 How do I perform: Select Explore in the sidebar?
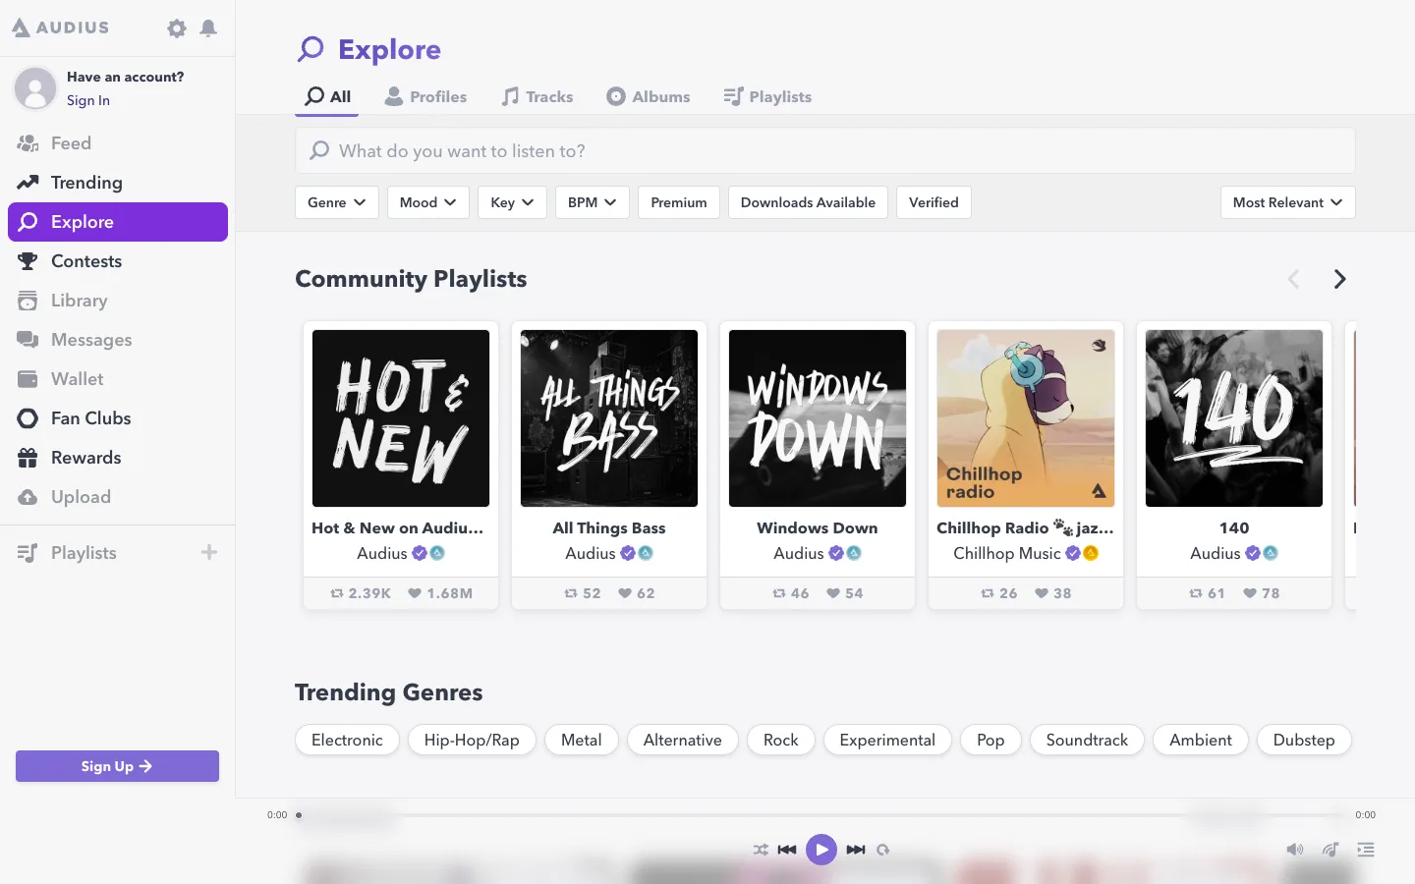tap(118, 222)
